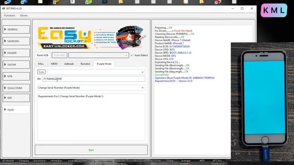Select the Apple category
The width and height of the screenshot is (294, 165).
(17, 110)
